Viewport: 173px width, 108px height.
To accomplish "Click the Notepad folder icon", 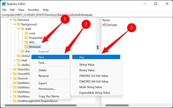I will coord(26,47).
